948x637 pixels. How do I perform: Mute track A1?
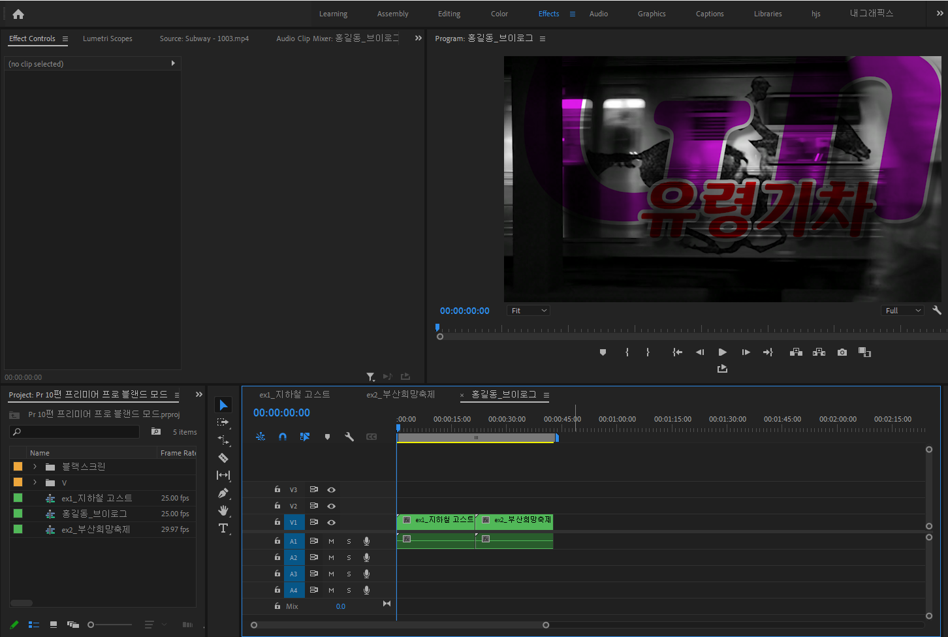click(331, 541)
